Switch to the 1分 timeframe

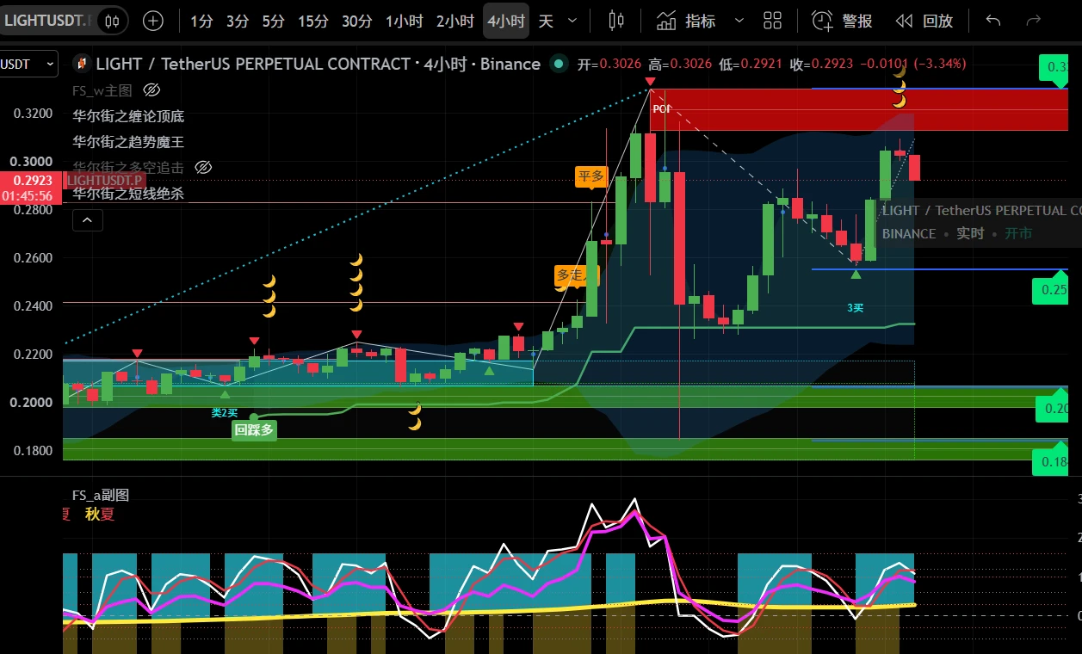201,21
